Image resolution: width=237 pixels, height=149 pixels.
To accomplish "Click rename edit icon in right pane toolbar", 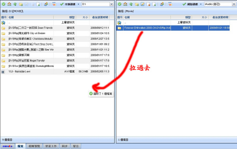I will tap(143, 4).
